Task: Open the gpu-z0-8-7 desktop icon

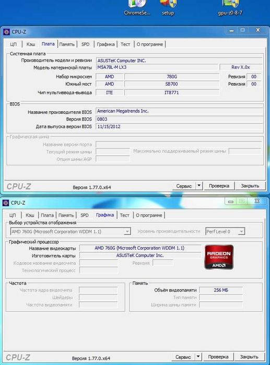Action: pyautogui.click(x=230, y=8)
